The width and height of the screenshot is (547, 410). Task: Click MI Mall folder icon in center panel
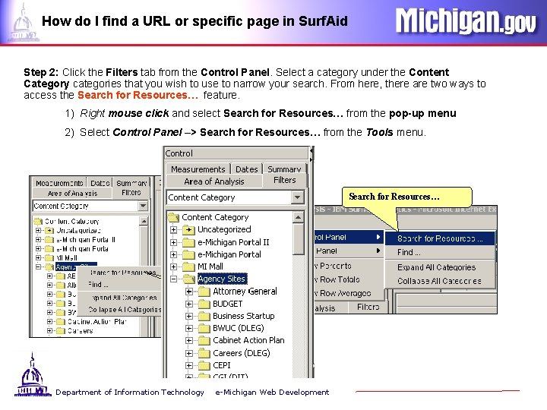click(188, 266)
